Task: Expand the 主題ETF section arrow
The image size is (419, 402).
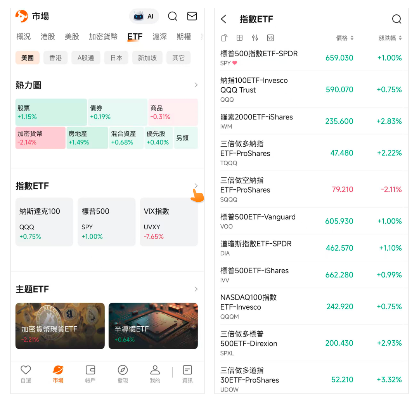Action: tap(196, 289)
